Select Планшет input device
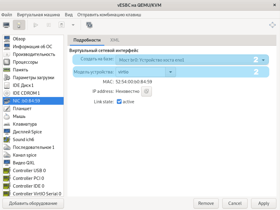The height and width of the screenshot is (210, 280). [x=33, y=109]
